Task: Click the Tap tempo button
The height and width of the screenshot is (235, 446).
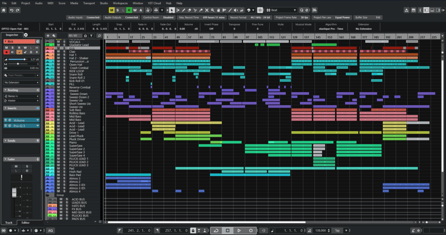Action: (x=338, y=231)
